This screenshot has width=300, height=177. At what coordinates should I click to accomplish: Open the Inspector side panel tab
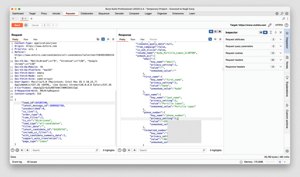(x=287, y=40)
